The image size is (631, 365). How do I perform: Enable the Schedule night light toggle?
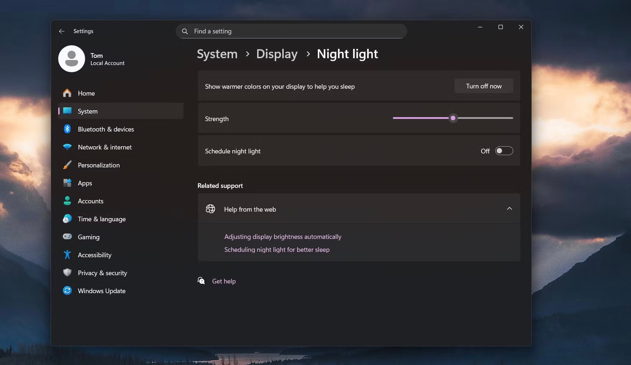[x=504, y=151]
